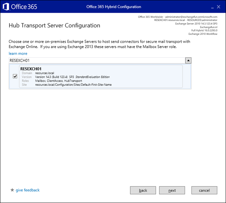Click the Hub Transport Server Configuration heading
Image resolution: width=226 pixels, height=203 pixels.
(54, 25)
